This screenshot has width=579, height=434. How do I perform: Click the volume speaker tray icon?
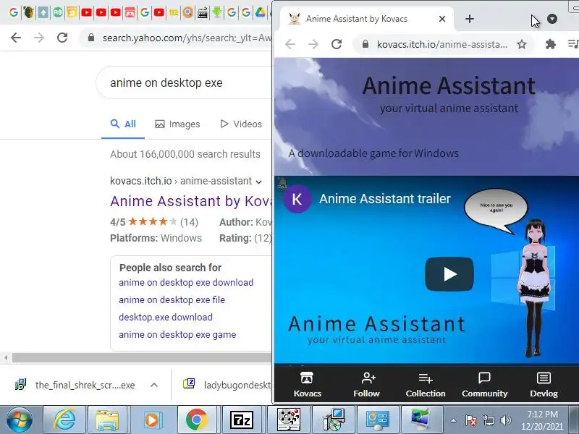[505, 420]
